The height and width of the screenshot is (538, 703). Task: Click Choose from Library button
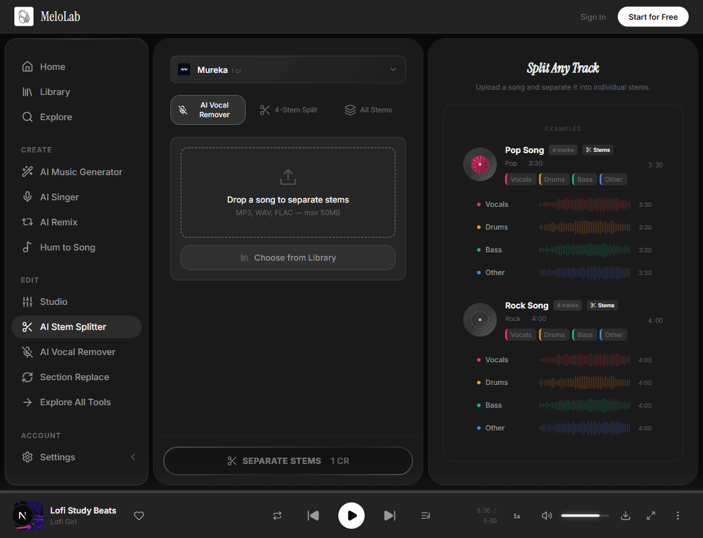pos(288,258)
